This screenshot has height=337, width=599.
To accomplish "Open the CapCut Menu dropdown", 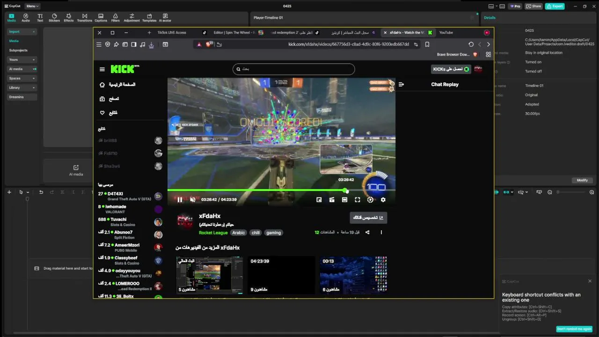I will click(32, 6).
